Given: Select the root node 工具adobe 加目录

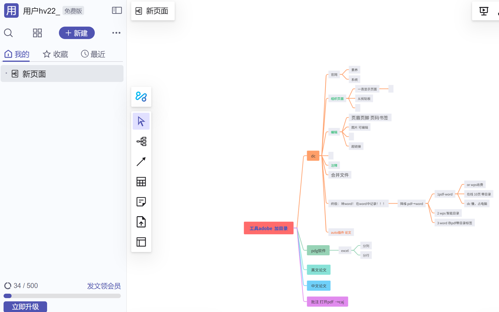Looking at the screenshot, I should (x=269, y=228).
